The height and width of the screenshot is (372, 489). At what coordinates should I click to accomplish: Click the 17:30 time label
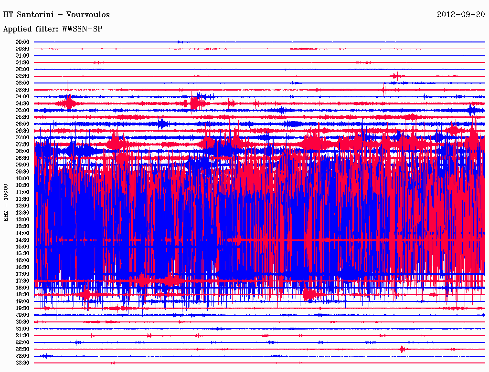point(22,281)
